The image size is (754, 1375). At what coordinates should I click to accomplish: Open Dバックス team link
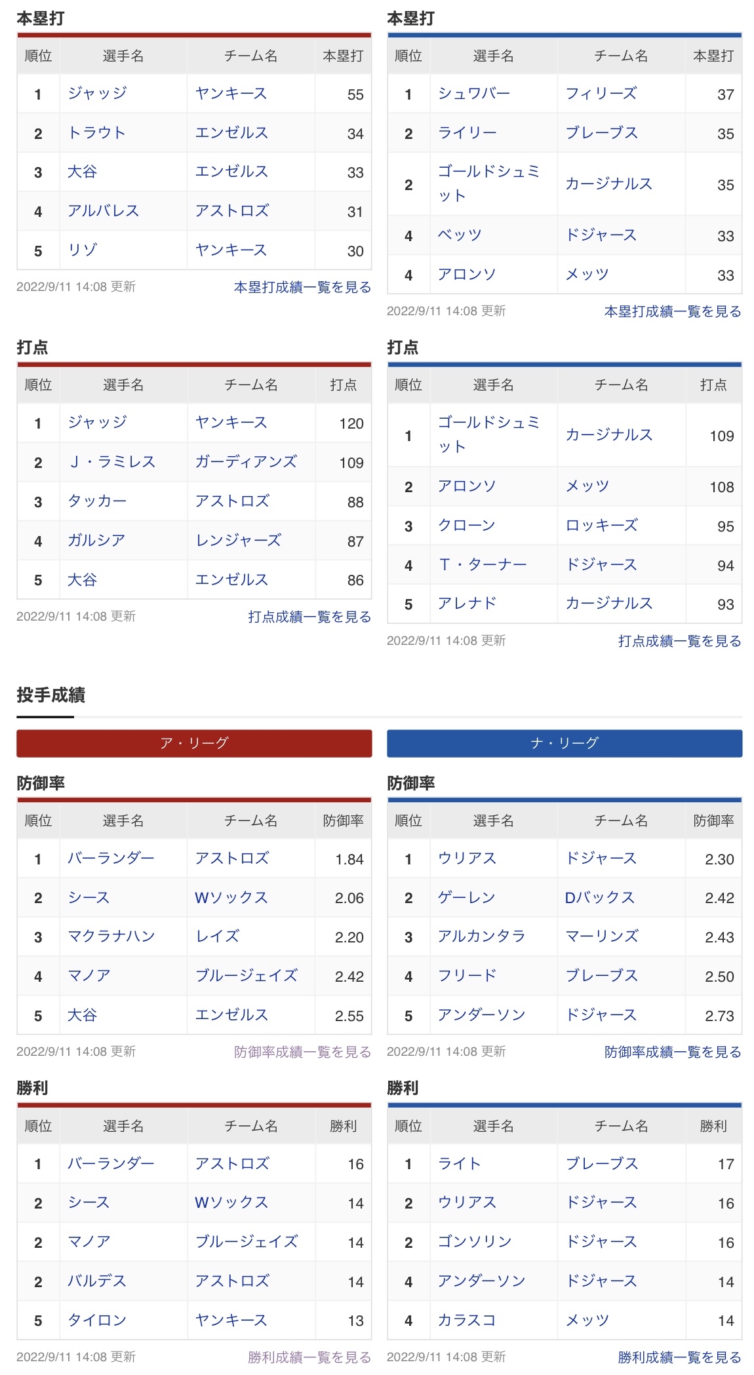click(x=600, y=898)
